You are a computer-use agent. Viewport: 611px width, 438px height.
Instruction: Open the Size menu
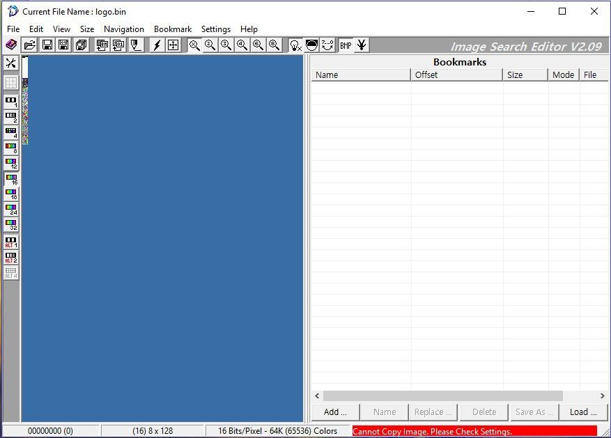click(87, 29)
